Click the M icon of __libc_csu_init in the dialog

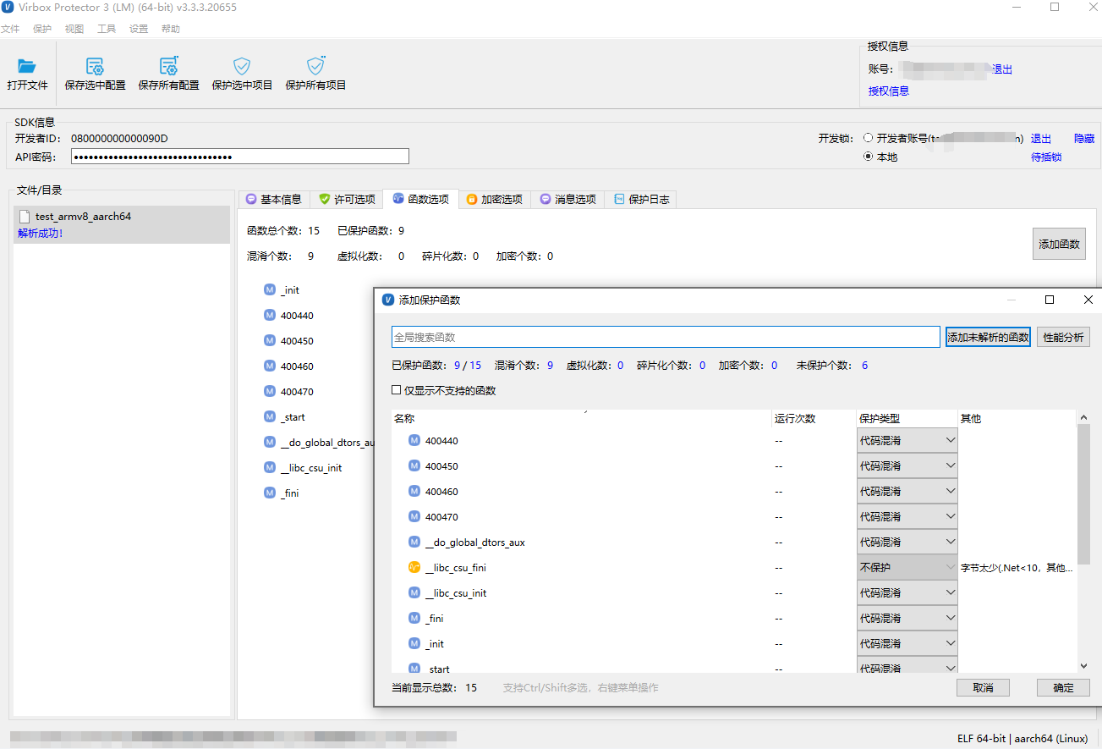point(414,592)
